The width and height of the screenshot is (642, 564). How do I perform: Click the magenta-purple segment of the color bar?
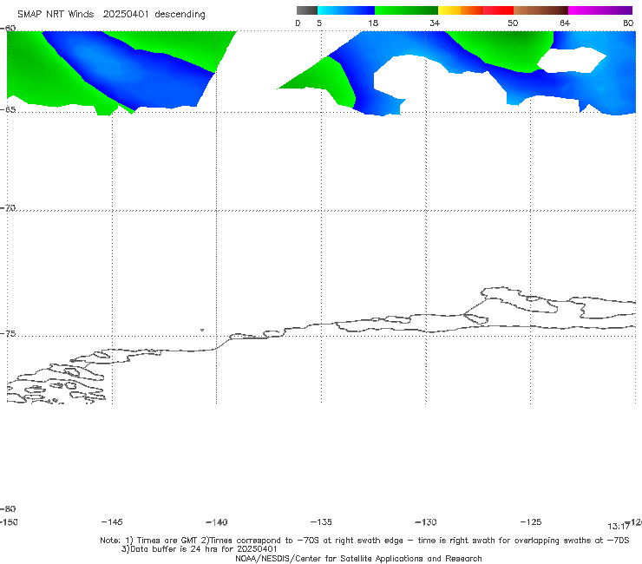[x=600, y=10]
